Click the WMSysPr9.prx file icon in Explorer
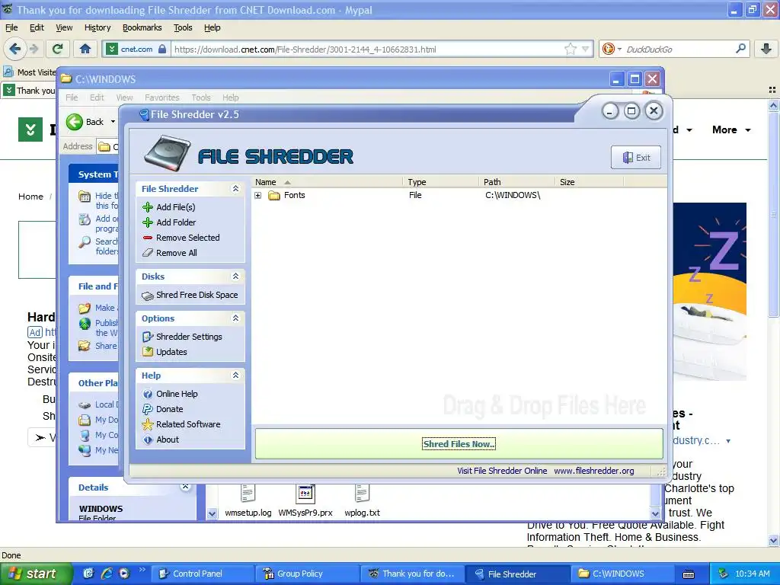The height and width of the screenshot is (585, 780). coord(305,494)
